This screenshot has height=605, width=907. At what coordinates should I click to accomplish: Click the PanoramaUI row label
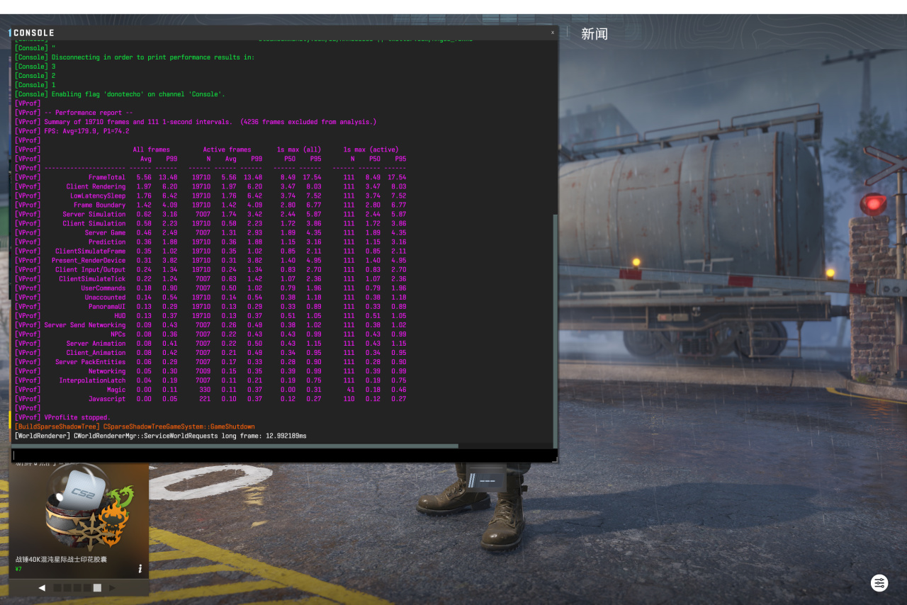pos(107,306)
